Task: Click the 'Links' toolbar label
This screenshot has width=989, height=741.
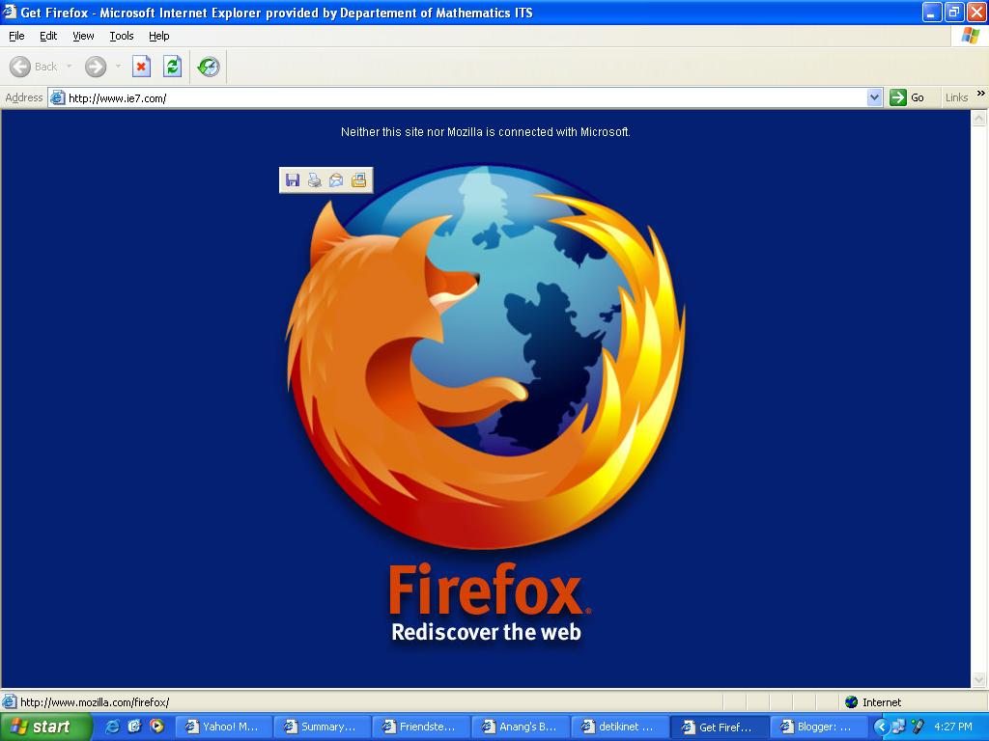Action: coord(956,97)
